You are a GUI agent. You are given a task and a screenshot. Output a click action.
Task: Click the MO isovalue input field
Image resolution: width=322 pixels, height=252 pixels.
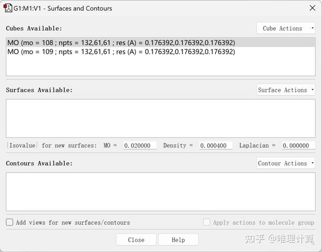[x=140, y=146]
